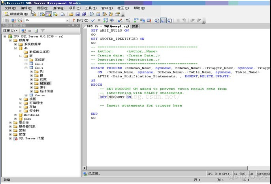Click the Analysis Services MDX Query icon
Image resolution: width=271 pixels, height=184 pixels.
click(42, 14)
